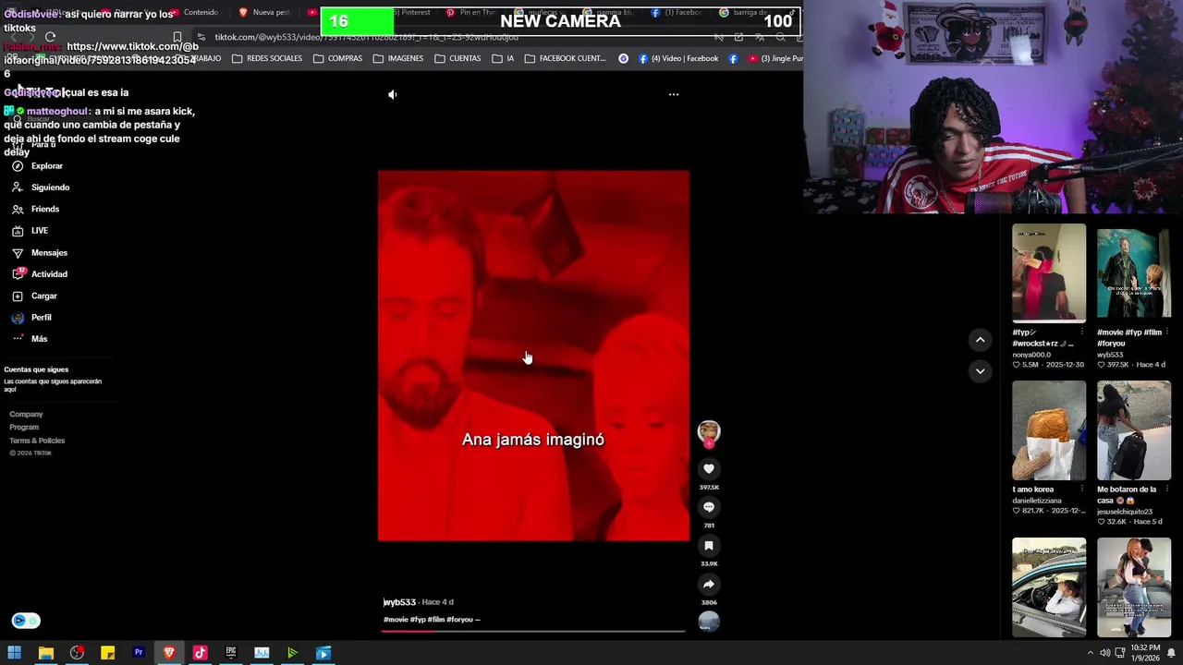Open Sticky Notes from the taskbar
This screenshot has width=1183, height=665.
click(x=107, y=653)
